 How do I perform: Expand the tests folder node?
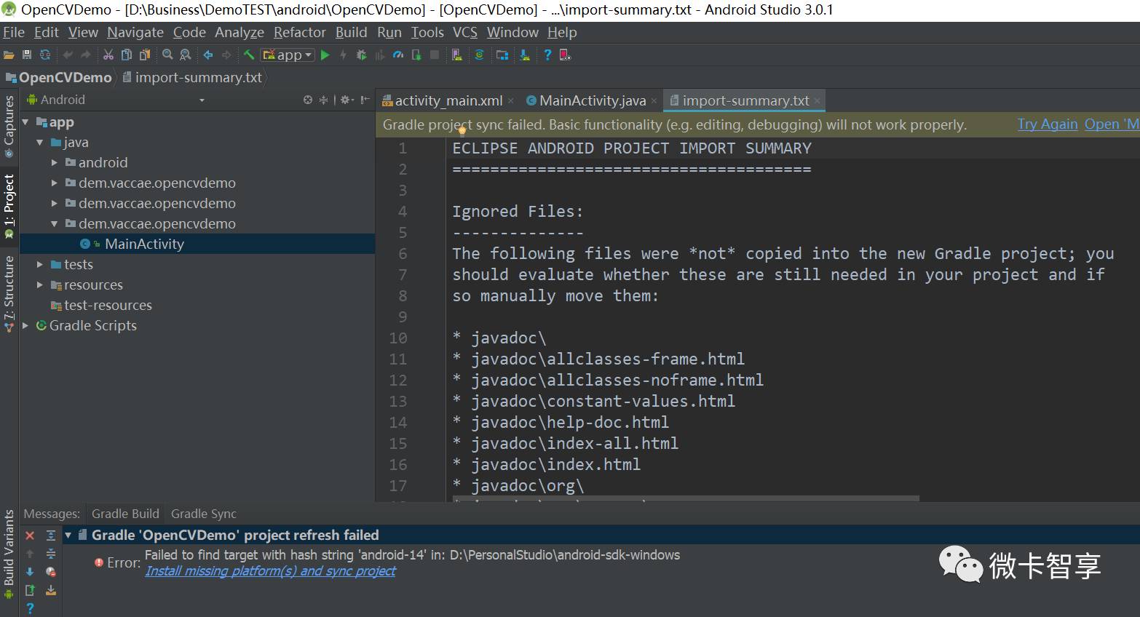coord(40,265)
